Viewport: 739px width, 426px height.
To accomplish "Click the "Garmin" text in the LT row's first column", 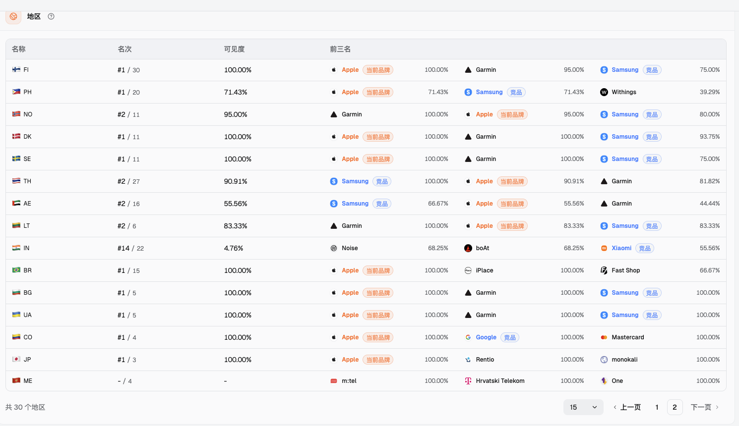I will click(352, 226).
